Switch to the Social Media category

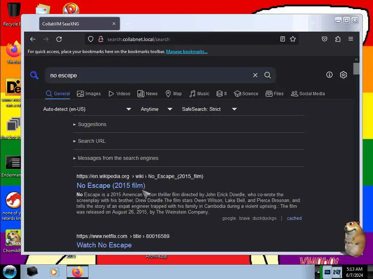click(x=308, y=94)
